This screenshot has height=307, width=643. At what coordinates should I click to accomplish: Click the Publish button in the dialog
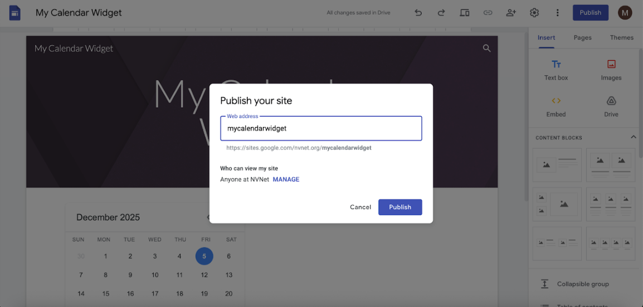tap(400, 207)
